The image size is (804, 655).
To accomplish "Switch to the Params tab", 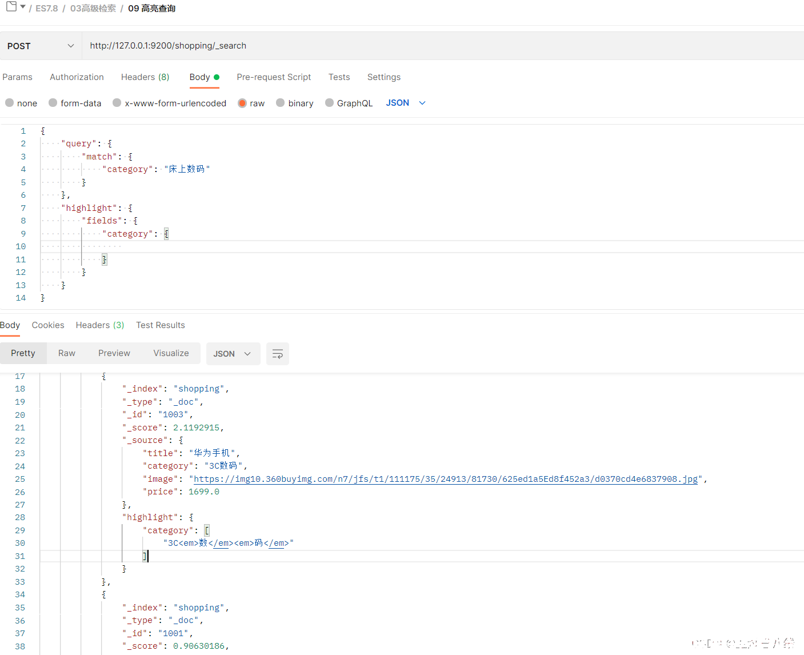I will pyautogui.click(x=17, y=77).
